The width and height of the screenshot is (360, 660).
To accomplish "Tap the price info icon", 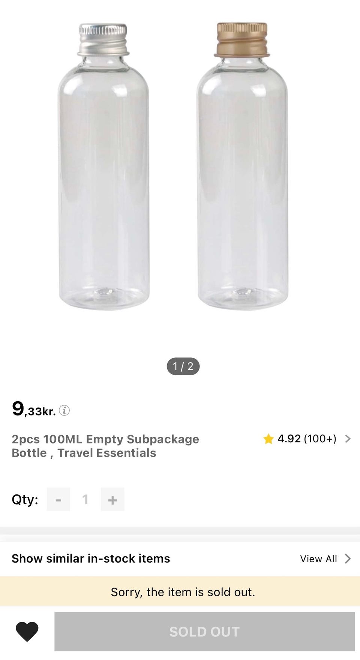I will tap(64, 411).
